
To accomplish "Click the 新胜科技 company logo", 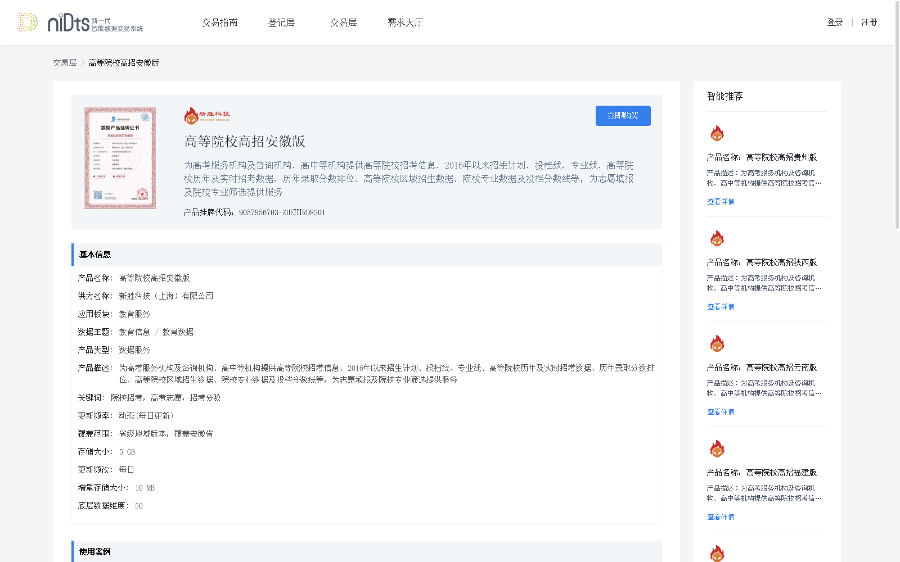I will point(207,116).
